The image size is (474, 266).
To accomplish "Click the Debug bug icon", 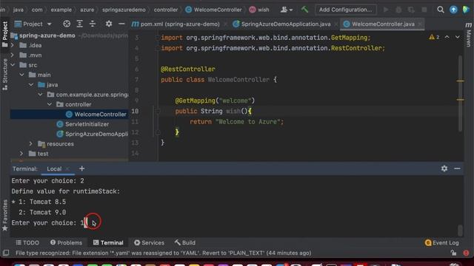I will pyautogui.click(x=398, y=10).
